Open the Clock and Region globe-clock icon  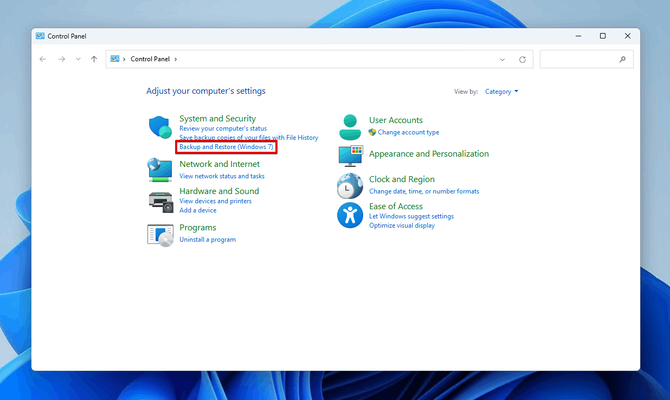click(x=350, y=186)
